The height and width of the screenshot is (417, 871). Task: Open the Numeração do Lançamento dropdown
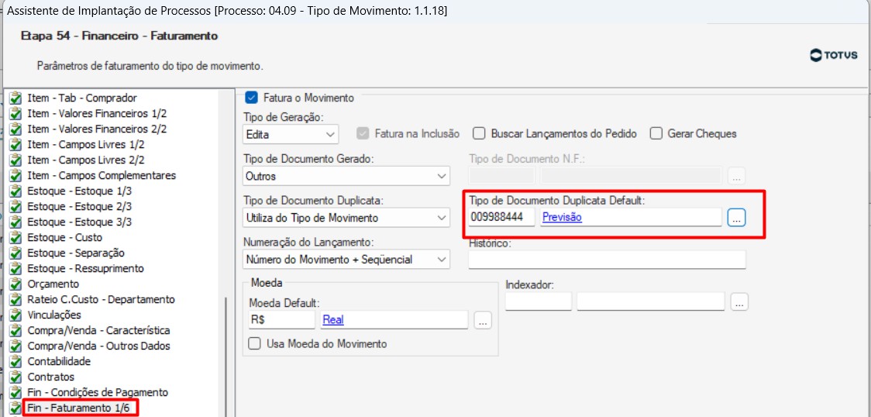click(346, 260)
